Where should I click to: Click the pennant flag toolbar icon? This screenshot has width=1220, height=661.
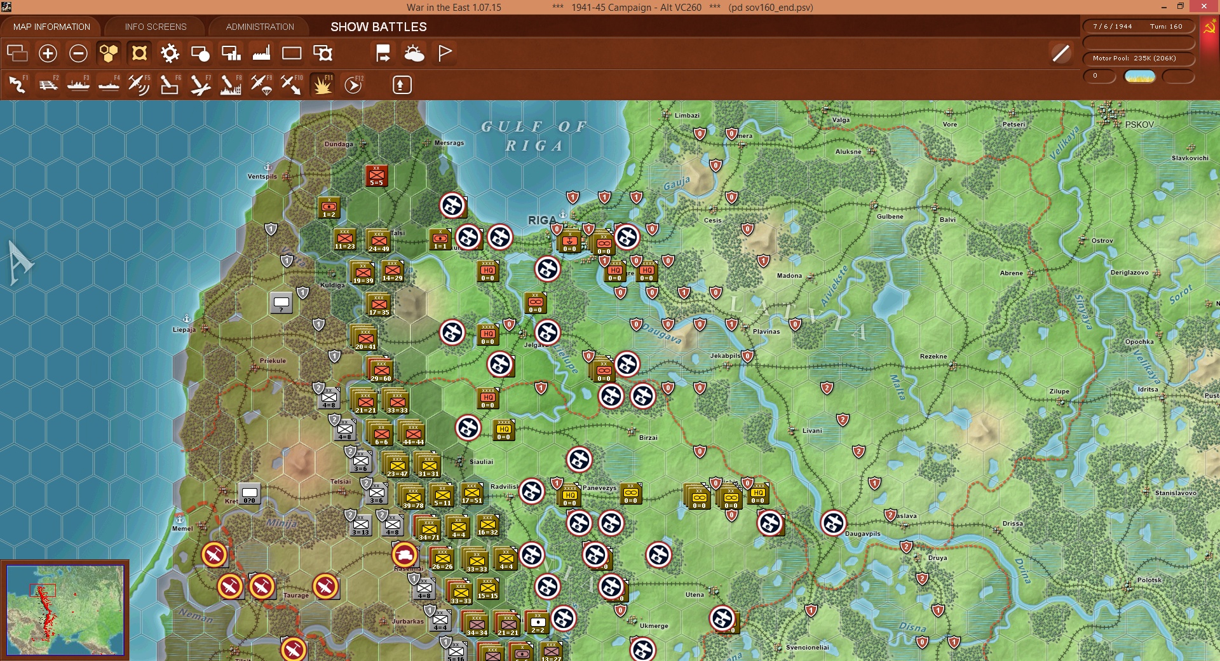tap(445, 53)
